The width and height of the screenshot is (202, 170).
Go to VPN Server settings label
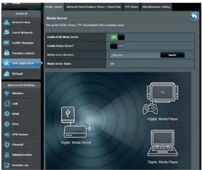pos(20,134)
